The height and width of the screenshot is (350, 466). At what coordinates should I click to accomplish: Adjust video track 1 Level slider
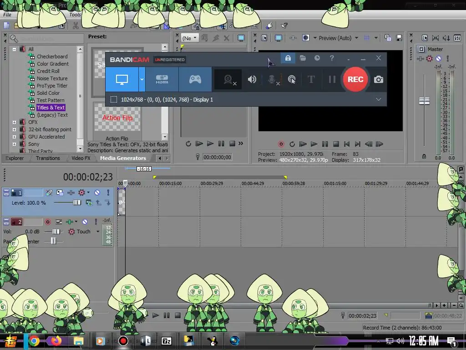(76, 203)
